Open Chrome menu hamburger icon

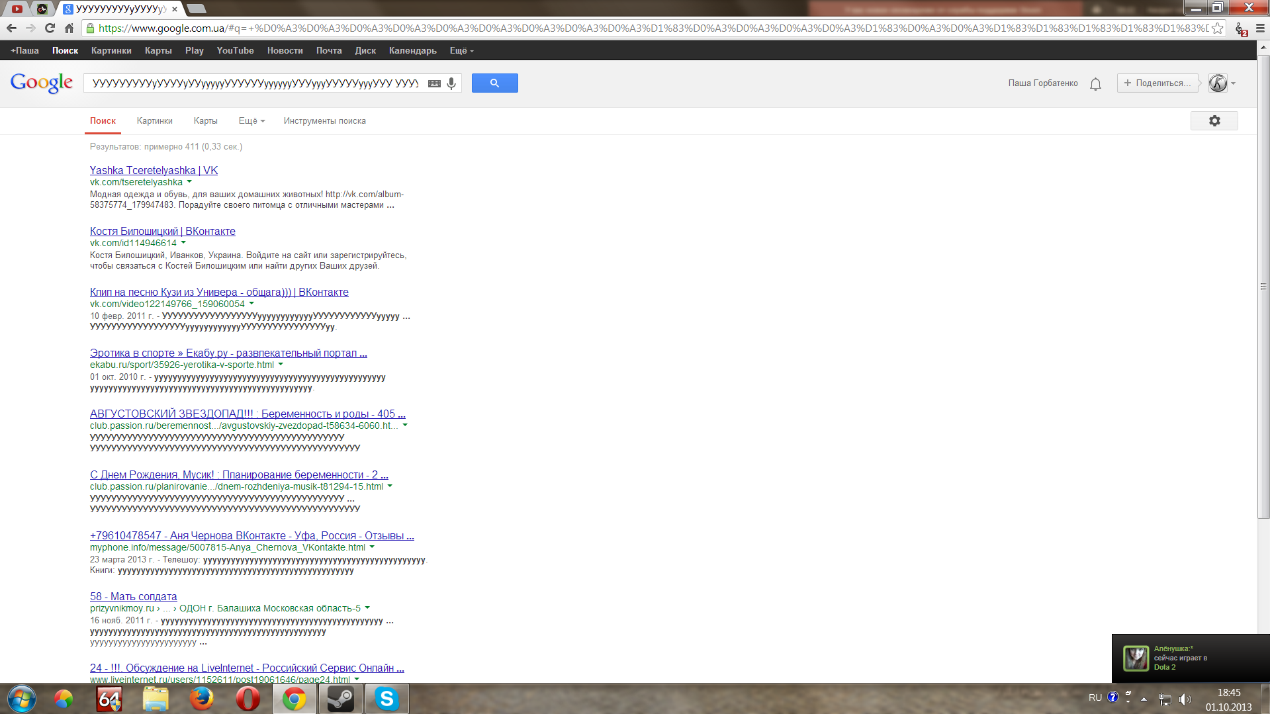[1260, 28]
